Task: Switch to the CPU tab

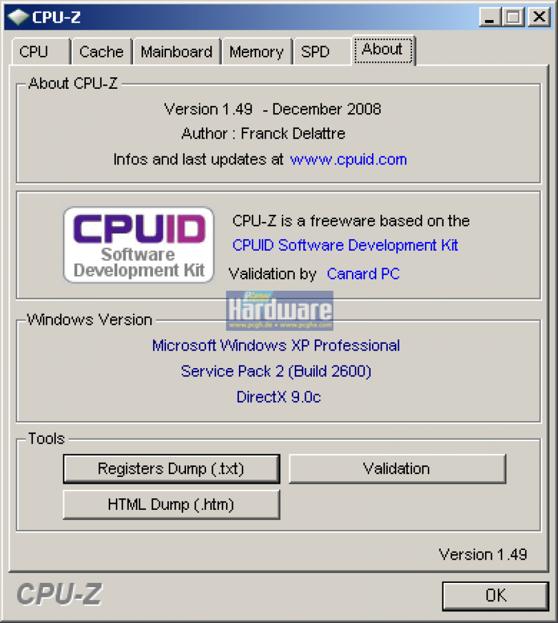Action: tap(41, 52)
